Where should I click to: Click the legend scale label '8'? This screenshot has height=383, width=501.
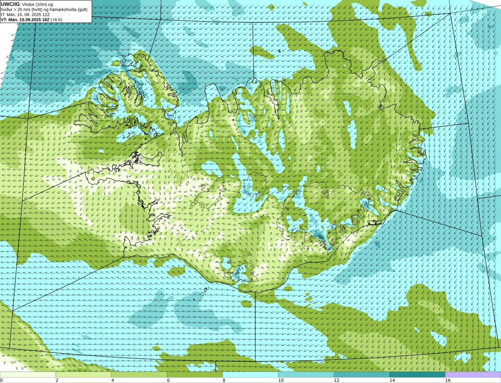[224, 380]
